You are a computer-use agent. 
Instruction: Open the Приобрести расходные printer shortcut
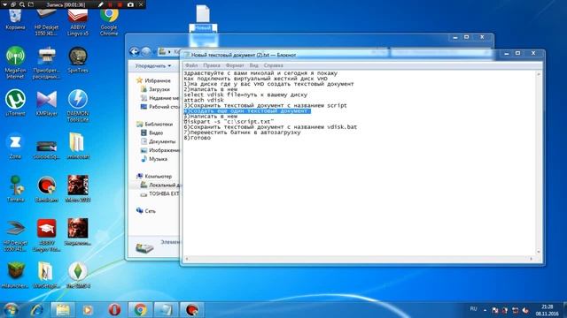(x=46, y=63)
